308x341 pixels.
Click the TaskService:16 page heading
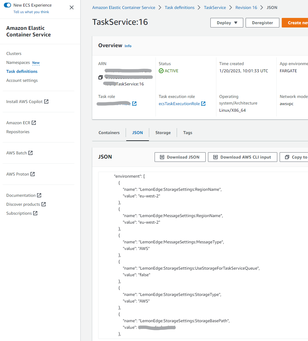tap(120, 22)
